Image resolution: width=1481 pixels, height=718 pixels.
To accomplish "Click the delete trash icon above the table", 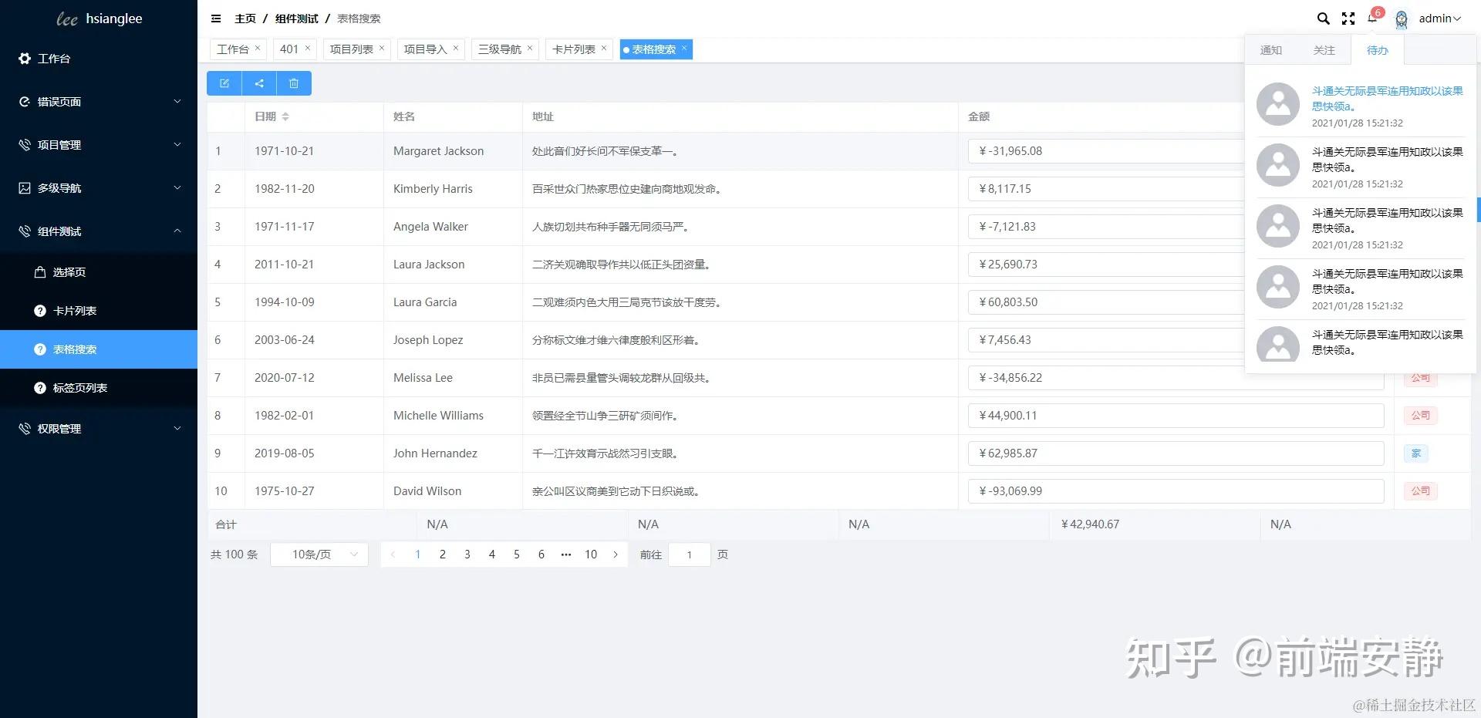I will pyautogui.click(x=293, y=83).
